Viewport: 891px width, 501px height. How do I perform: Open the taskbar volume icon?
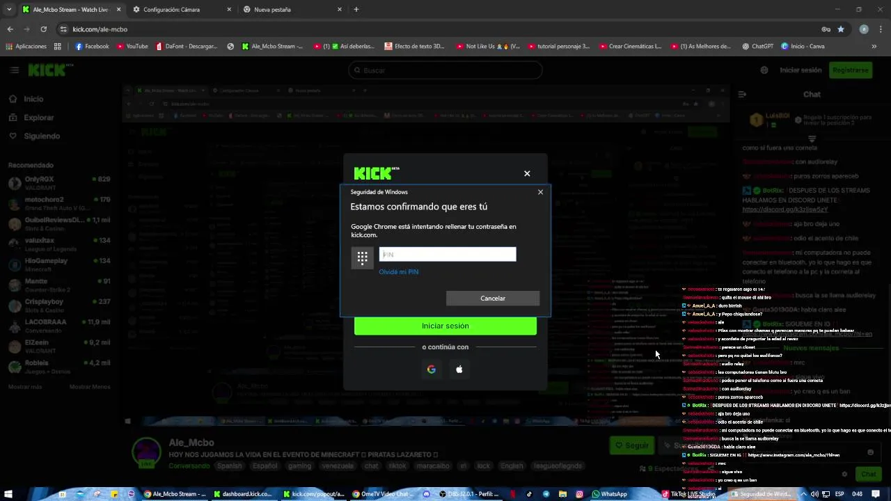tap(814, 494)
